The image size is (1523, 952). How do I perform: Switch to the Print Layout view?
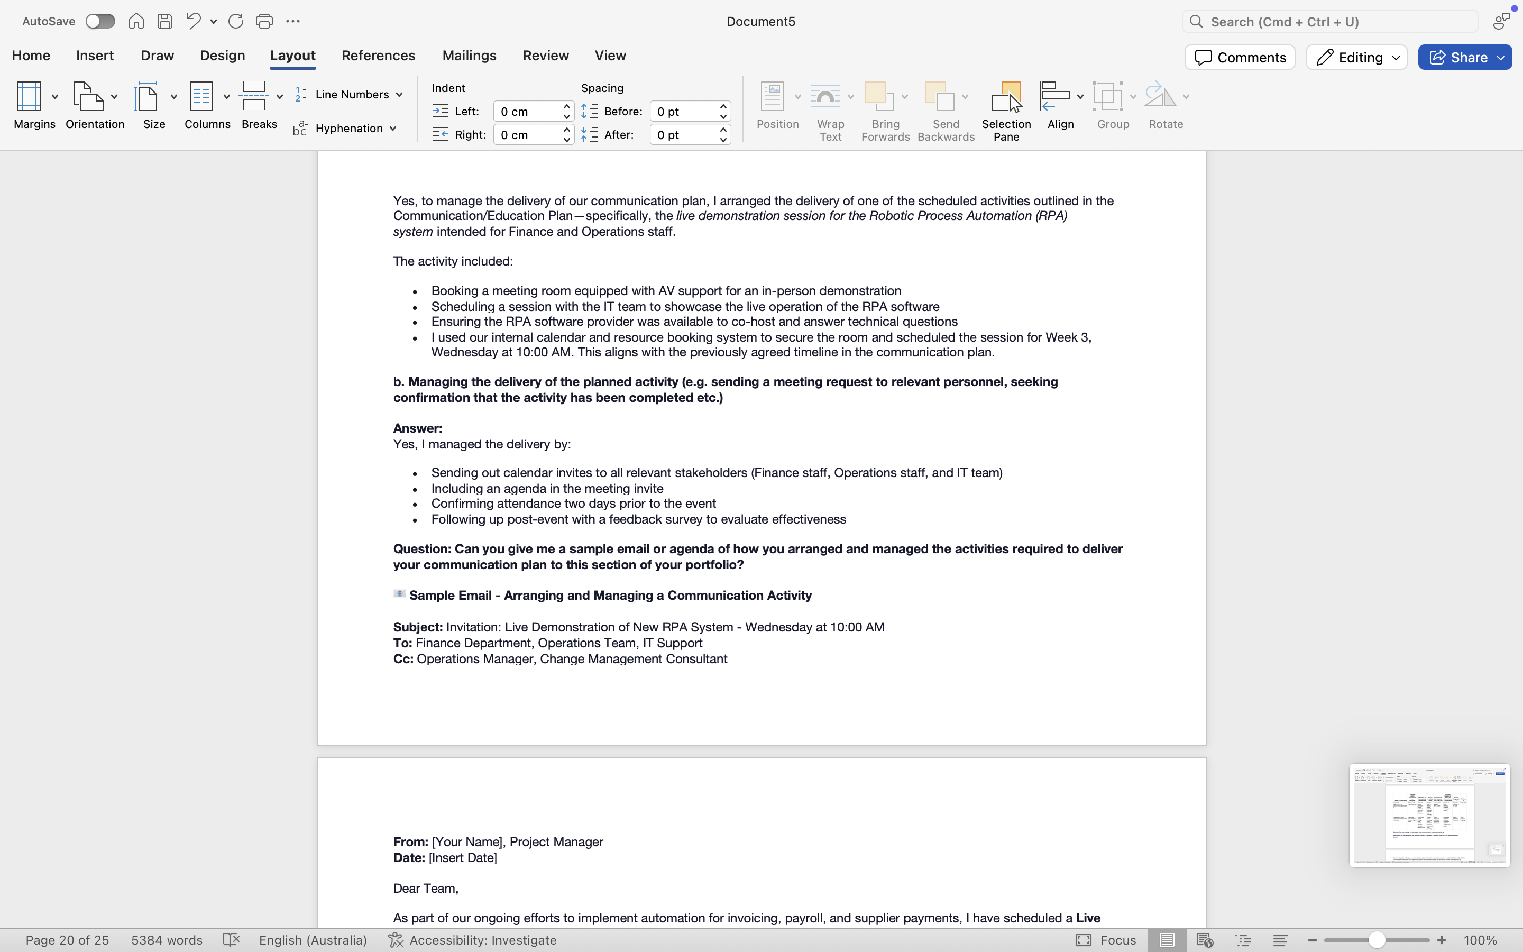1166,940
